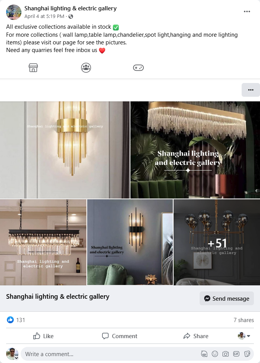Click the Send message button
This screenshot has height=363, width=260.
pos(227,298)
